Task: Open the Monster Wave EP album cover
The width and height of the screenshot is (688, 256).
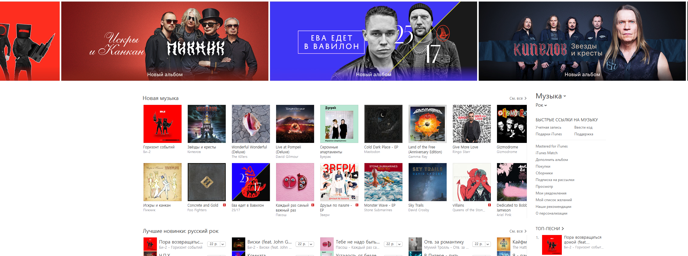Action: [383, 182]
